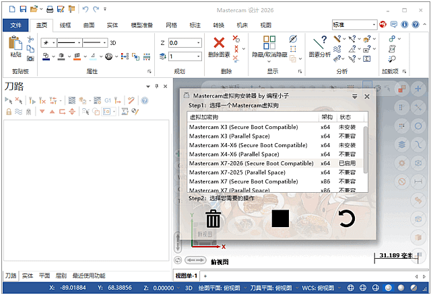Image resolution: width=431 pixels, height=295 pixels.
Task: Select Mastercam X7-2026 (Secure Boot Compatible) row
Action: (x=251, y=163)
